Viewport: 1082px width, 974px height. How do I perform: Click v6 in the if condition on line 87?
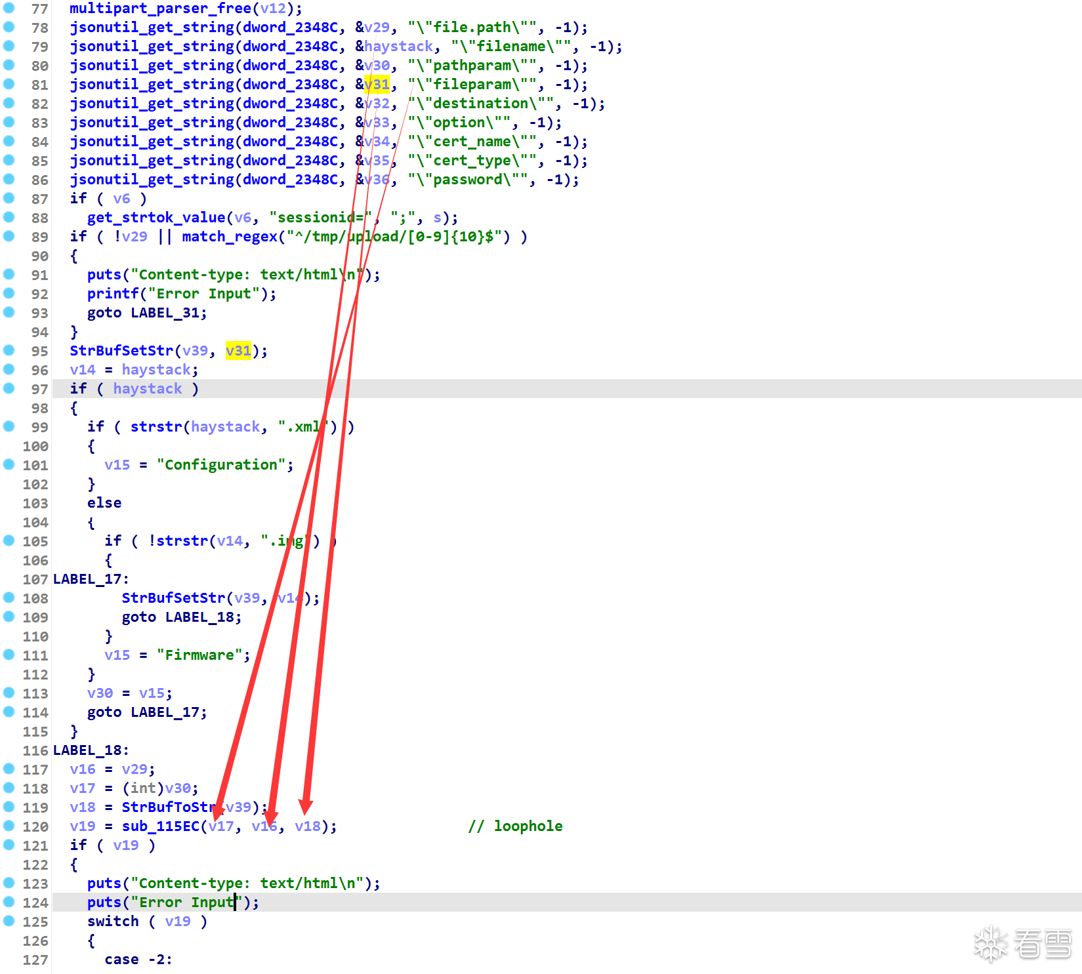click(121, 199)
